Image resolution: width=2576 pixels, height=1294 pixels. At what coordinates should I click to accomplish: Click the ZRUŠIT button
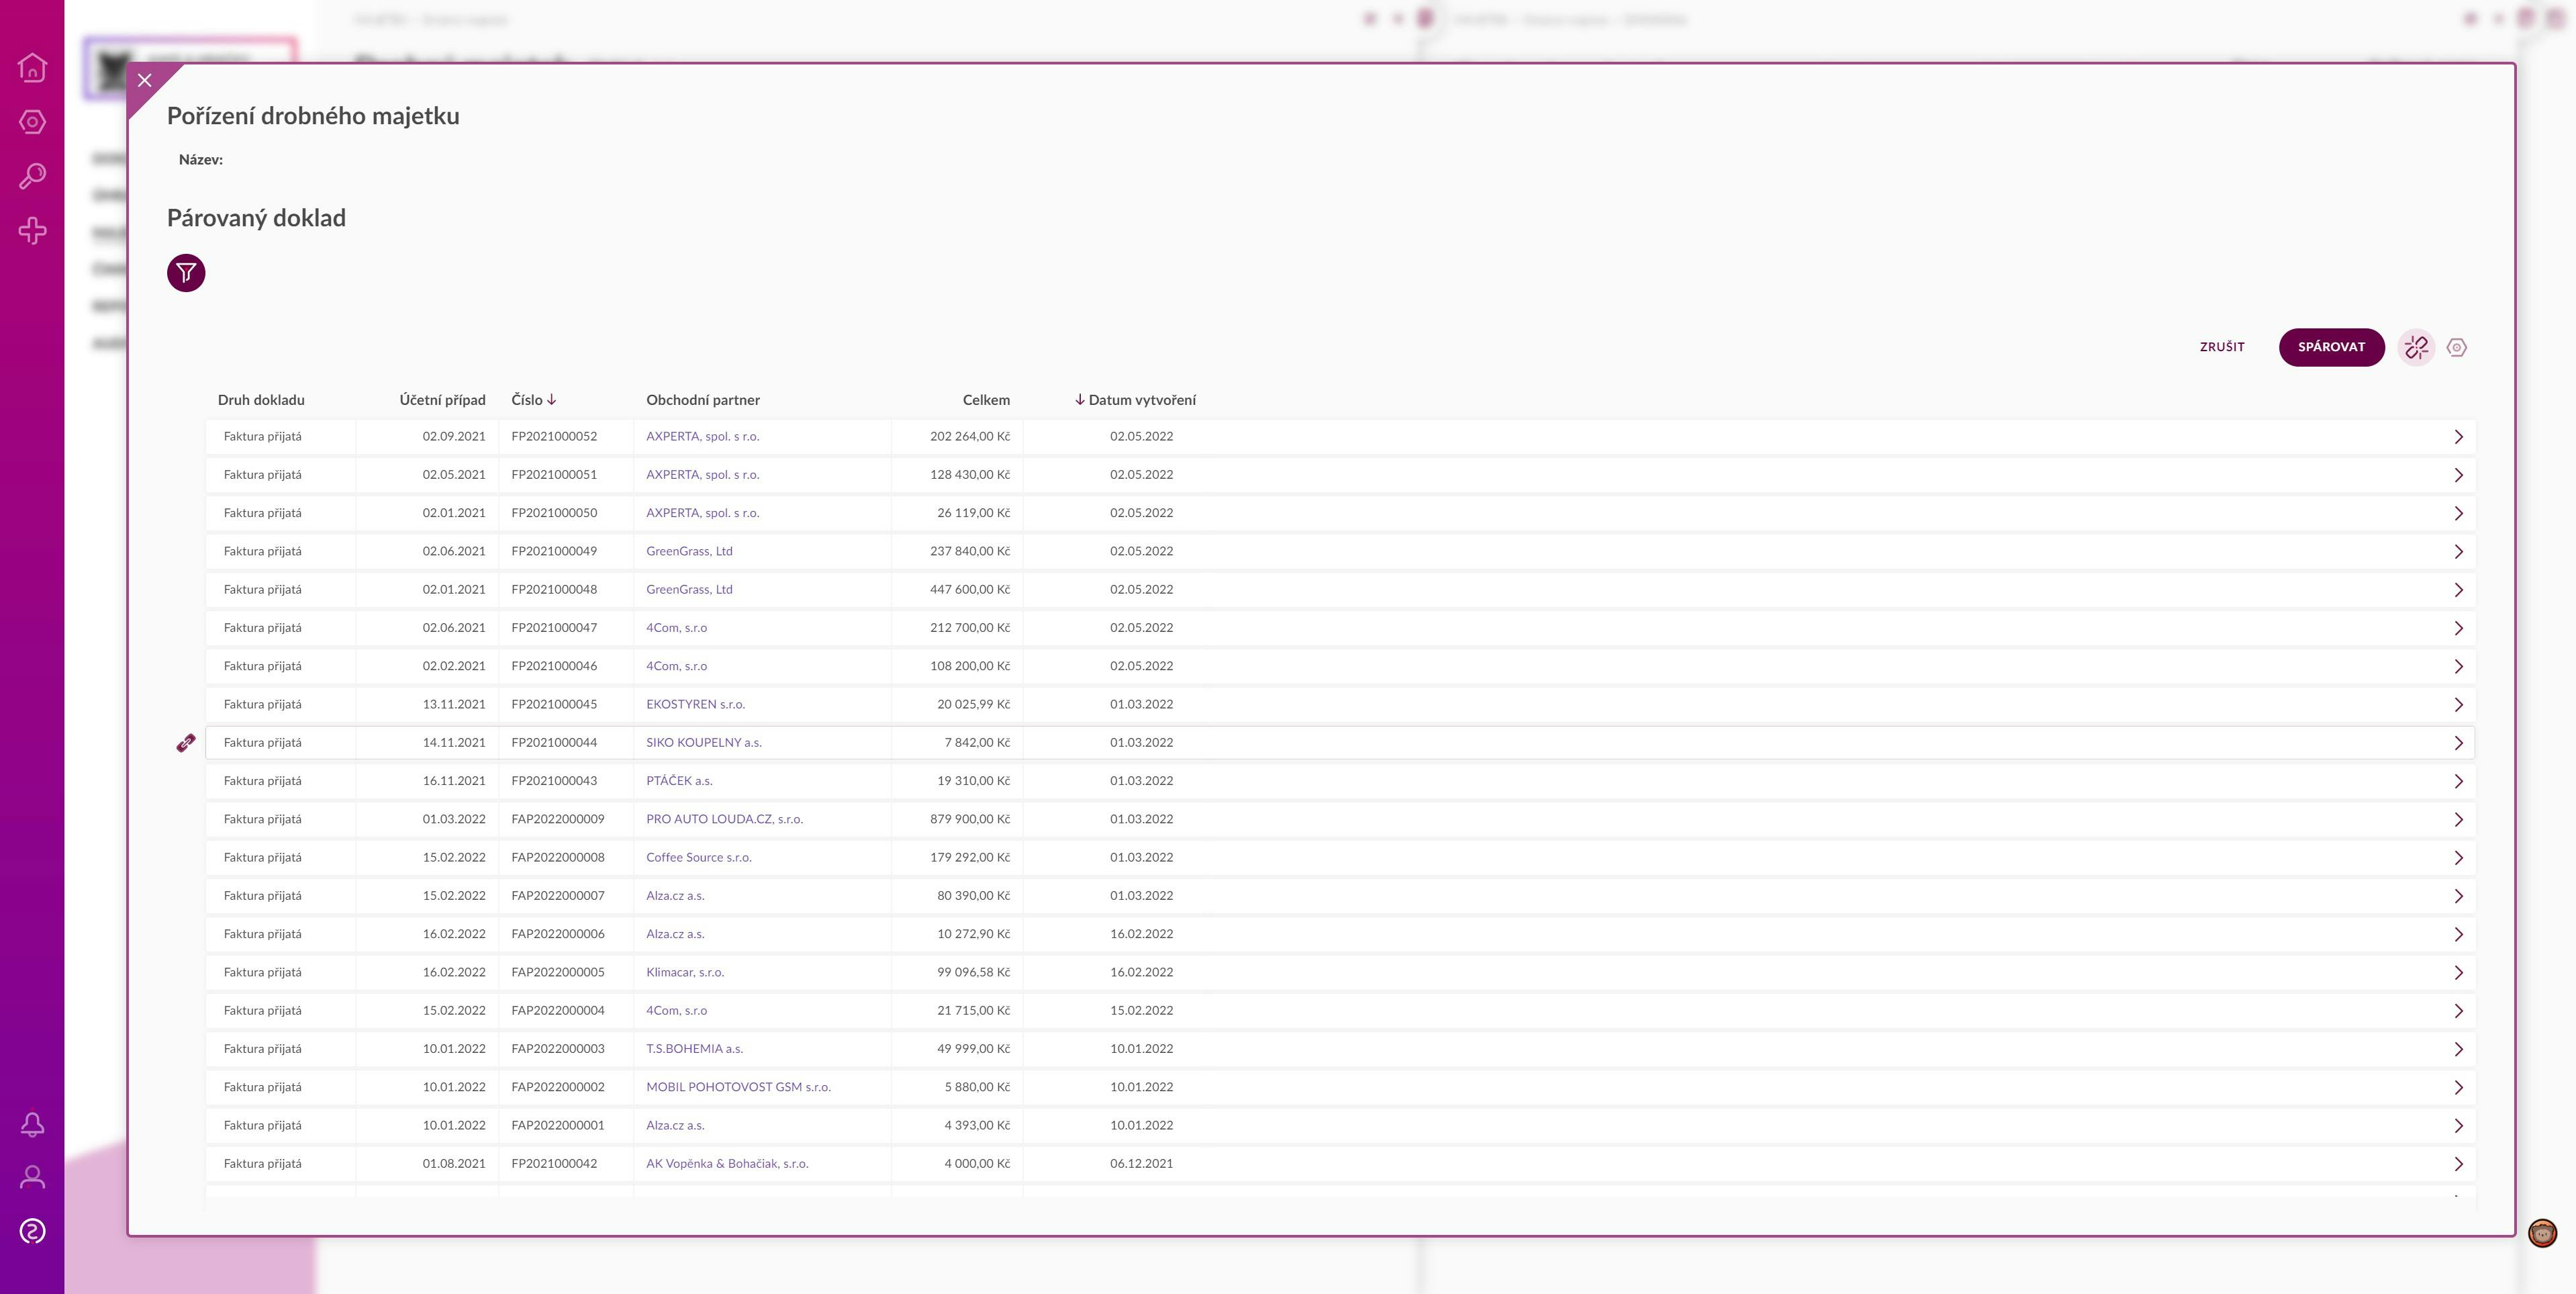2222,347
